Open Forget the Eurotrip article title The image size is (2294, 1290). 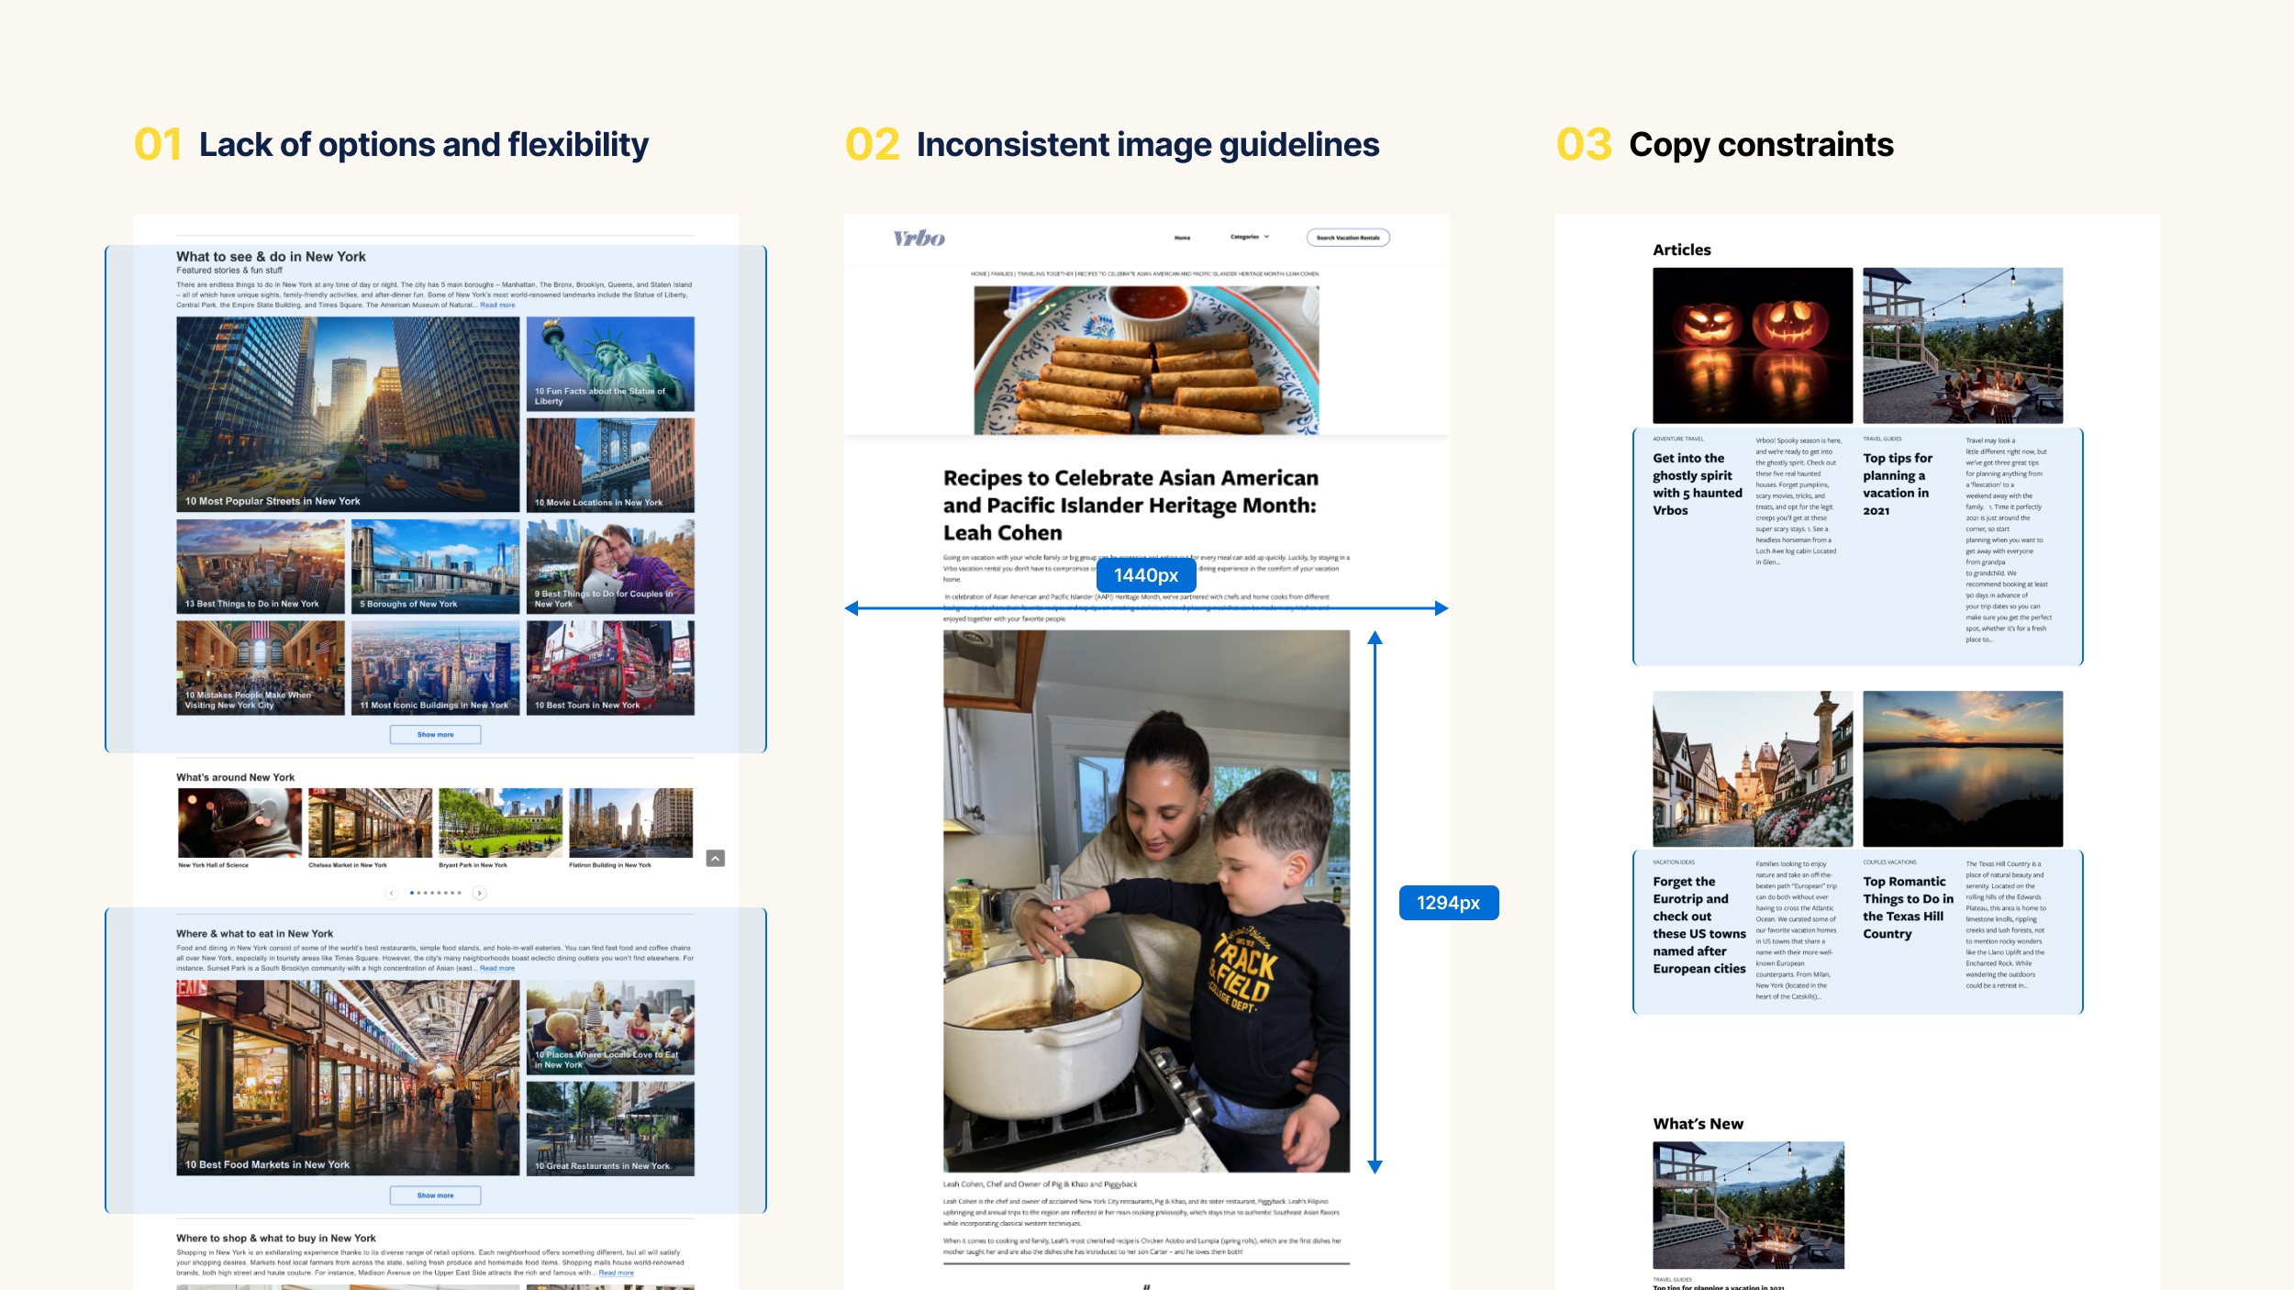[x=1699, y=925]
